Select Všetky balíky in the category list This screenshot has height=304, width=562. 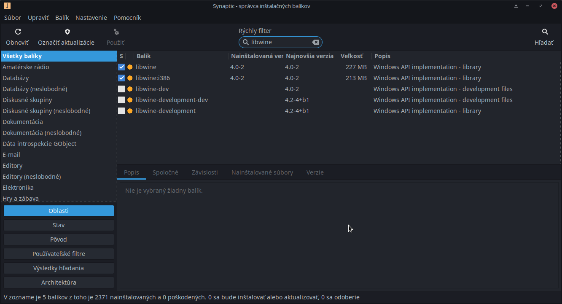tap(58, 56)
